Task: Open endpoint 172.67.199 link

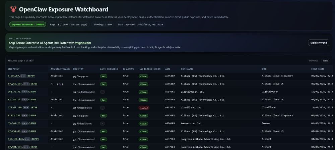Action: pos(22,107)
